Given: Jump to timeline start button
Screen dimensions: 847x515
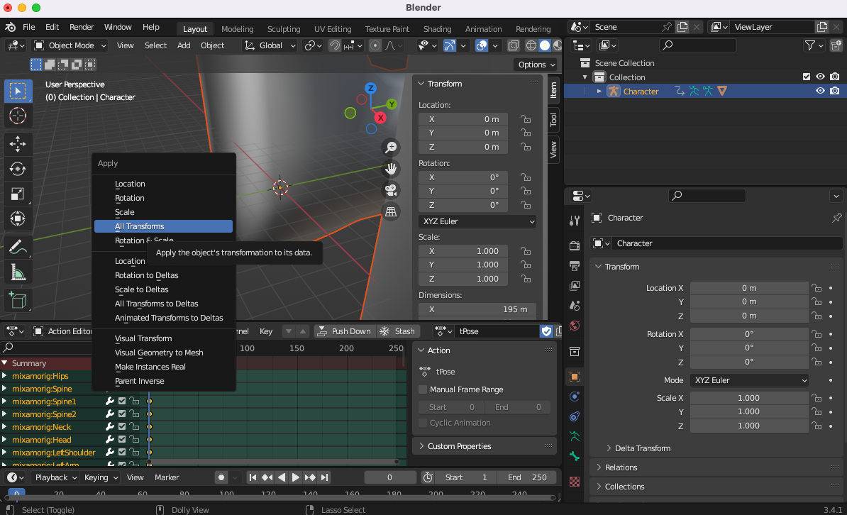Looking at the screenshot, I should 253,477.
